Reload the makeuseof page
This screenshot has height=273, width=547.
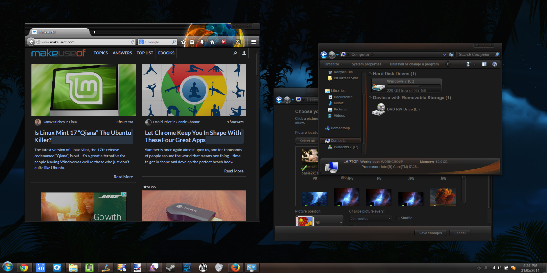pos(132,42)
